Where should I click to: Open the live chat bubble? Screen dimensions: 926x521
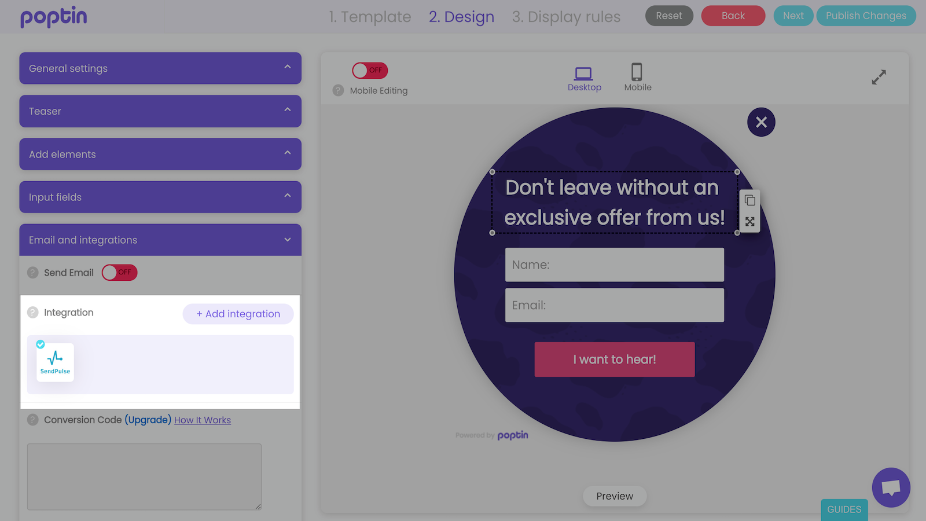pos(891,487)
